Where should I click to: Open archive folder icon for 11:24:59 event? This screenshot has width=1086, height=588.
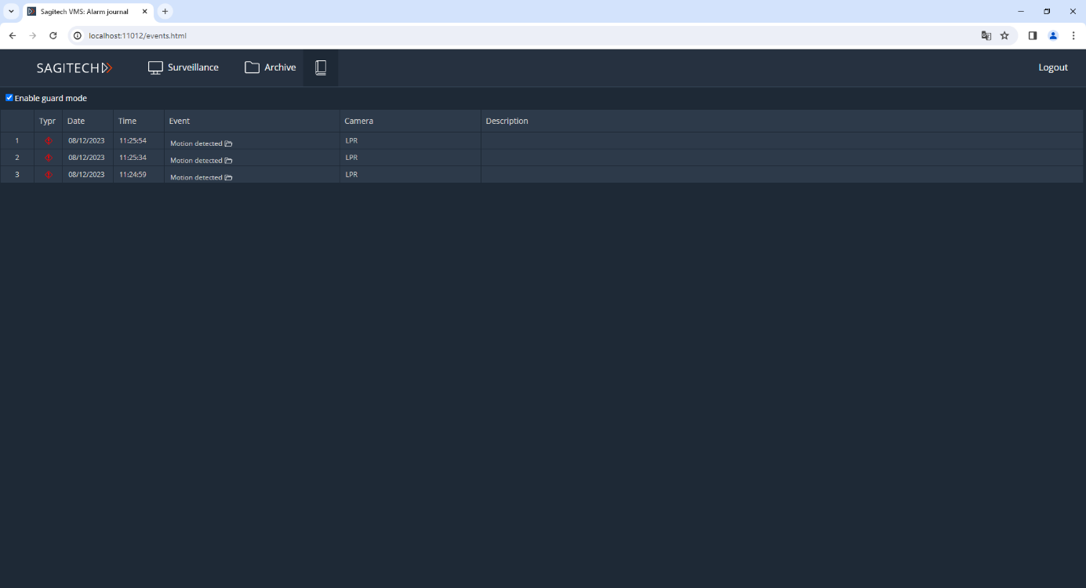point(228,178)
